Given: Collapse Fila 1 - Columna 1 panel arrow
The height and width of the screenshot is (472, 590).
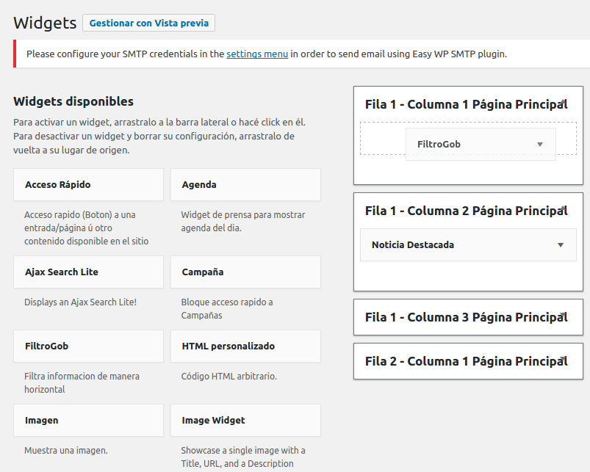Looking at the screenshot, I should click(564, 102).
